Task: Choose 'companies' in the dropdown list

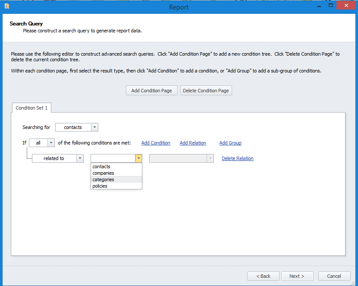Action: 103,173
